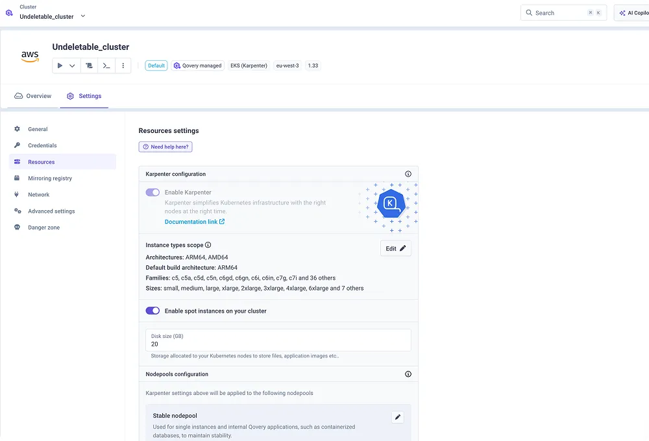Viewport: 649px width, 441px height.
Task: Click the Undeletable_cluster page title
Action: (x=91, y=47)
